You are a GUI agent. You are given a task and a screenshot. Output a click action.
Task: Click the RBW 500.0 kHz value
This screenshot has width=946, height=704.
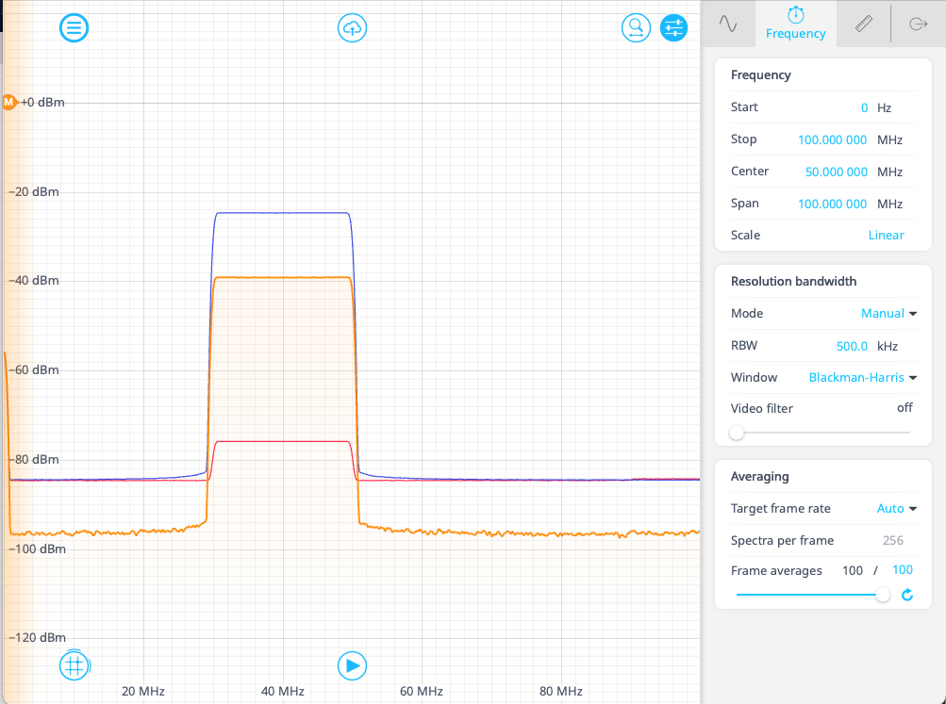point(852,346)
